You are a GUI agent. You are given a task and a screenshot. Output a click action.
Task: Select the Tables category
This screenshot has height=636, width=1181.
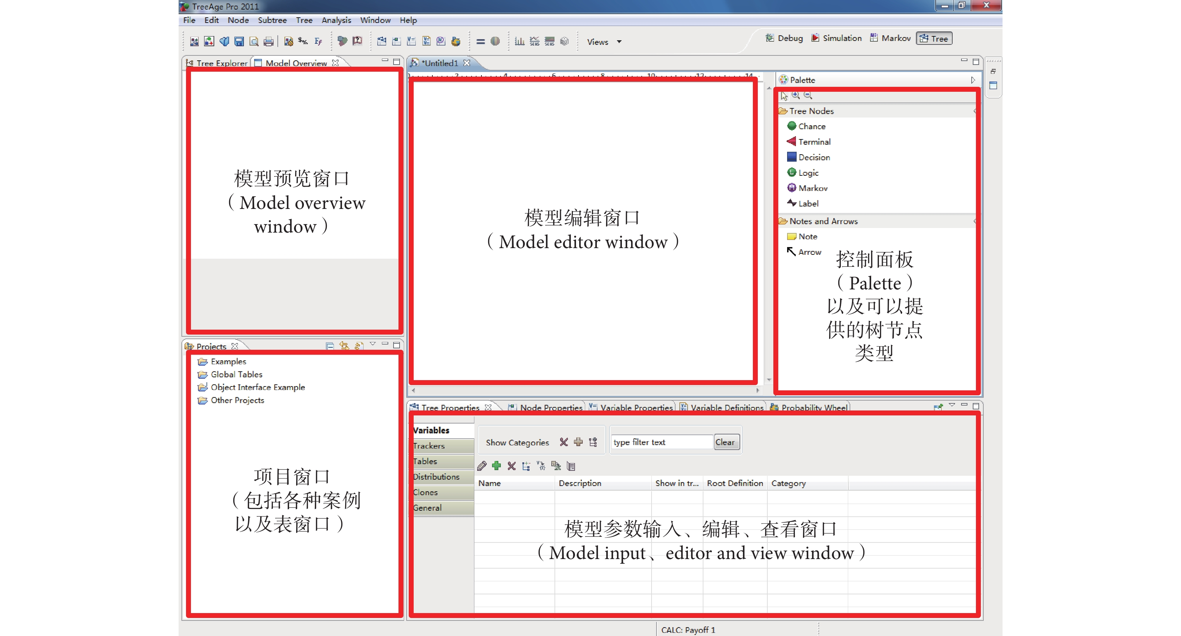pos(443,461)
